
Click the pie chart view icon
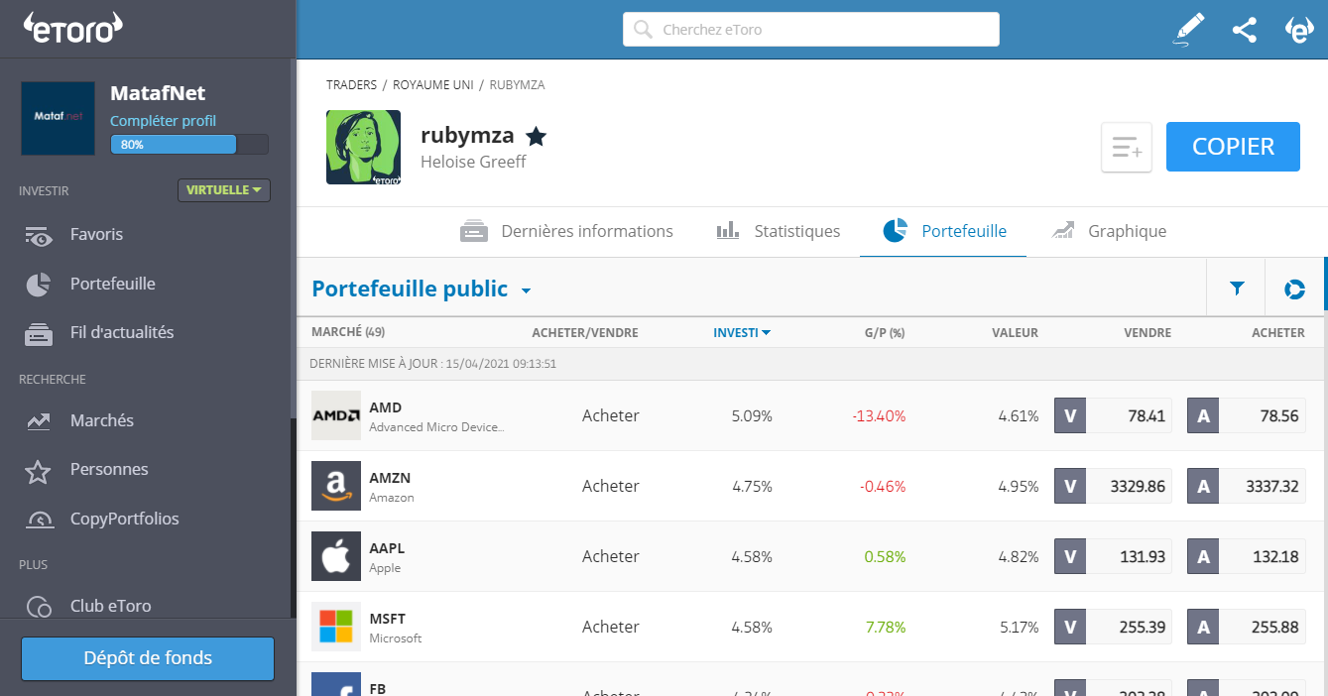coord(1294,290)
